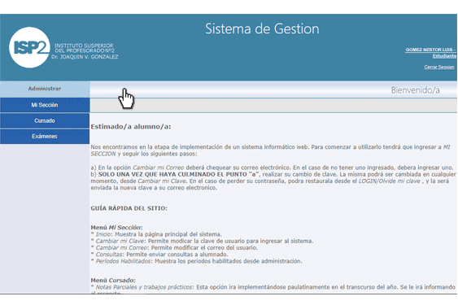
Task: Open the Mi Sección menu
Action: pyautogui.click(x=45, y=105)
